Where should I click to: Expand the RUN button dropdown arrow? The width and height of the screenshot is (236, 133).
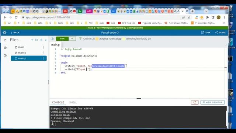(72, 39)
